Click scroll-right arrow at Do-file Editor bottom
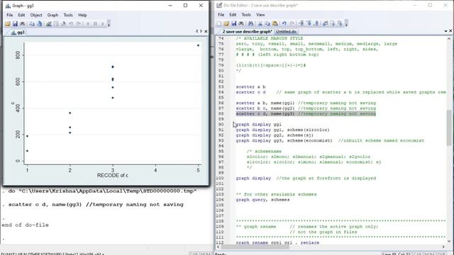The width and height of the screenshot is (454, 255). point(443,246)
